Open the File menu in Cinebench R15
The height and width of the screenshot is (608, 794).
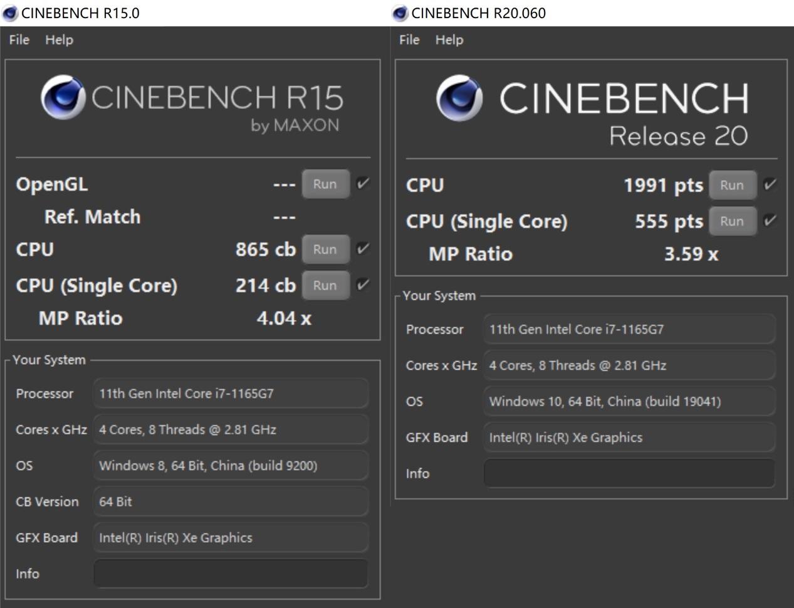tap(19, 39)
